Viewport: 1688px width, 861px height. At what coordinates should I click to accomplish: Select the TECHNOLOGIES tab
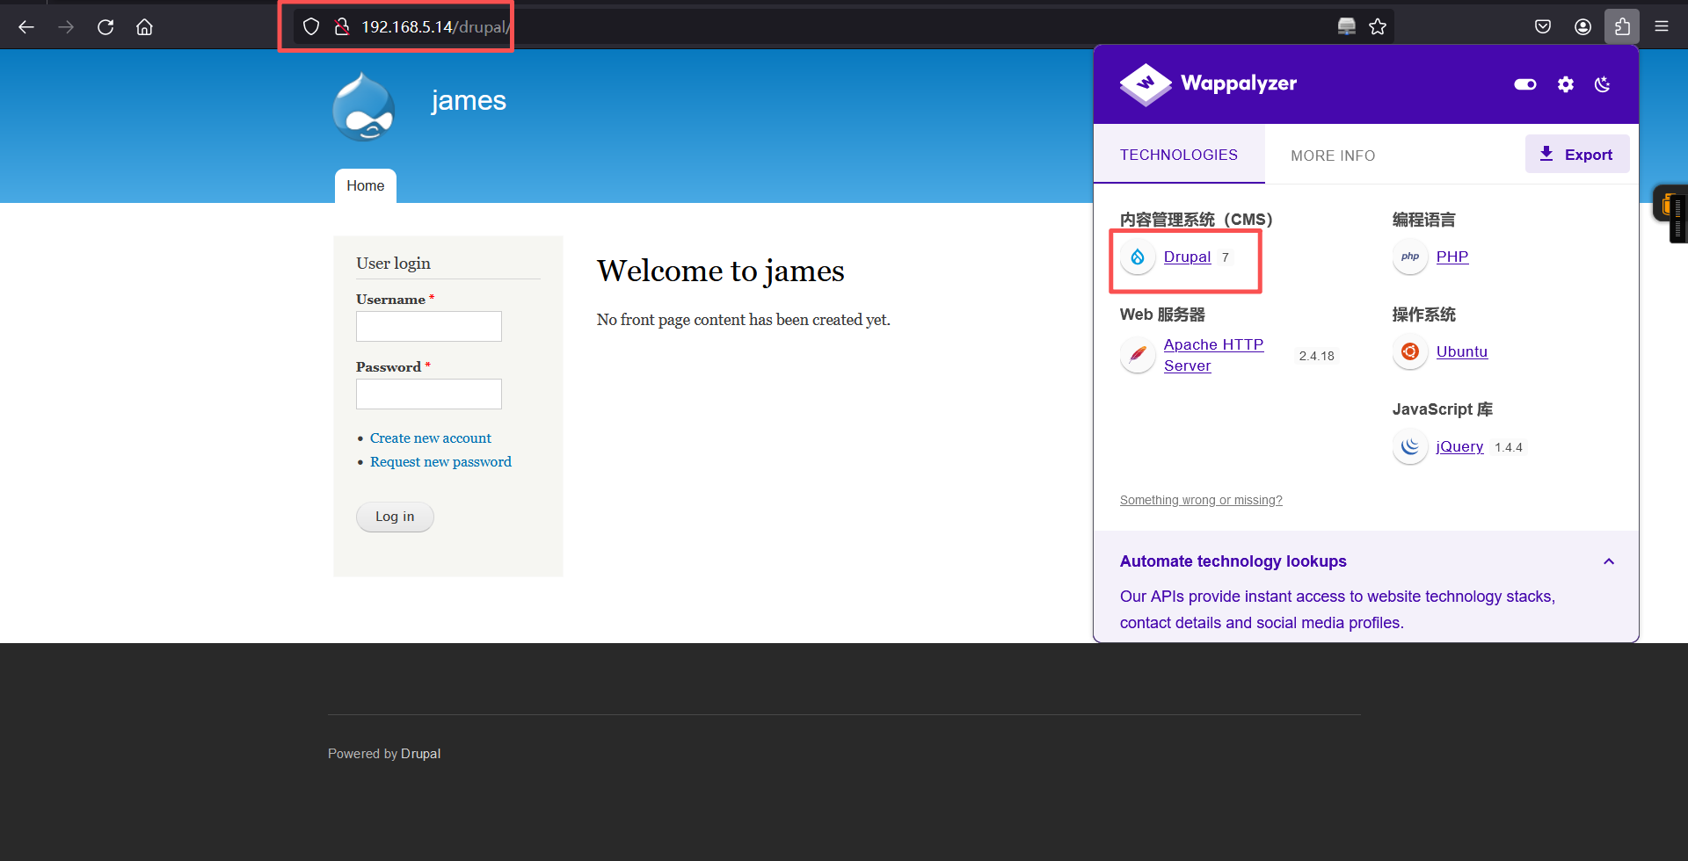pos(1179,155)
